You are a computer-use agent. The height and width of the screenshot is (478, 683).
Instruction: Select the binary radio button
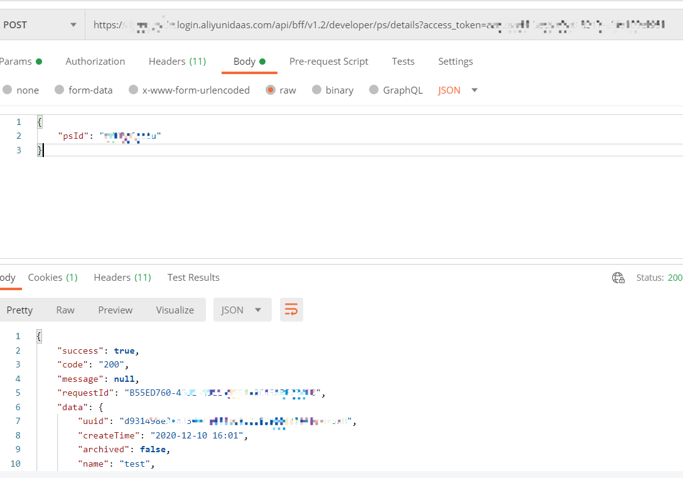316,90
